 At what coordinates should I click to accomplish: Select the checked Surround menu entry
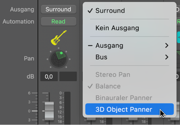point(110,11)
